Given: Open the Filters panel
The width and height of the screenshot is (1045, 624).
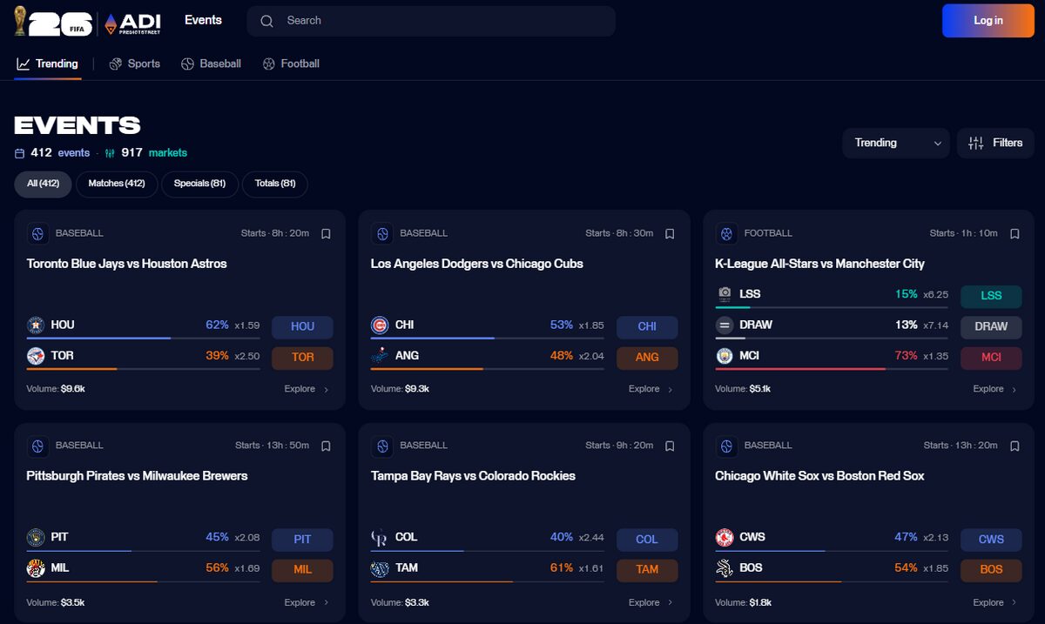Looking at the screenshot, I should (x=995, y=143).
